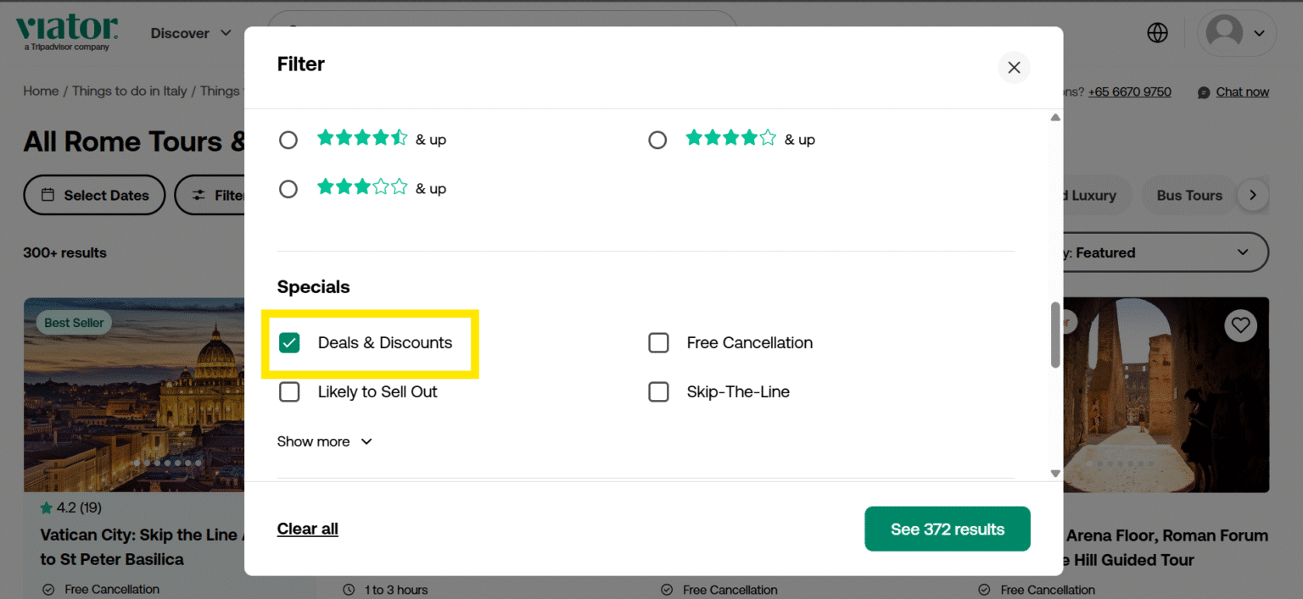Click the clock icon beside 1 to 3 hours
This screenshot has width=1303, height=599.
[x=346, y=589]
